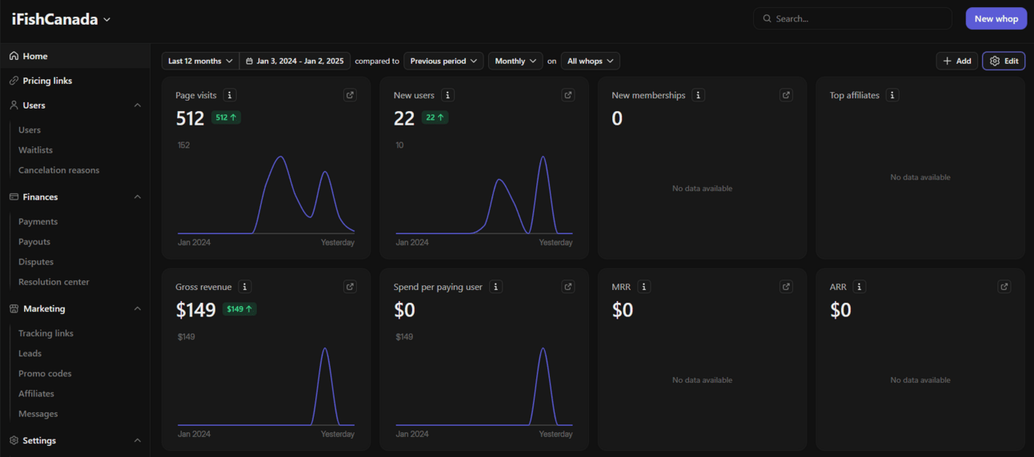
Task: Open the Users subpage
Action: pyautogui.click(x=30, y=129)
